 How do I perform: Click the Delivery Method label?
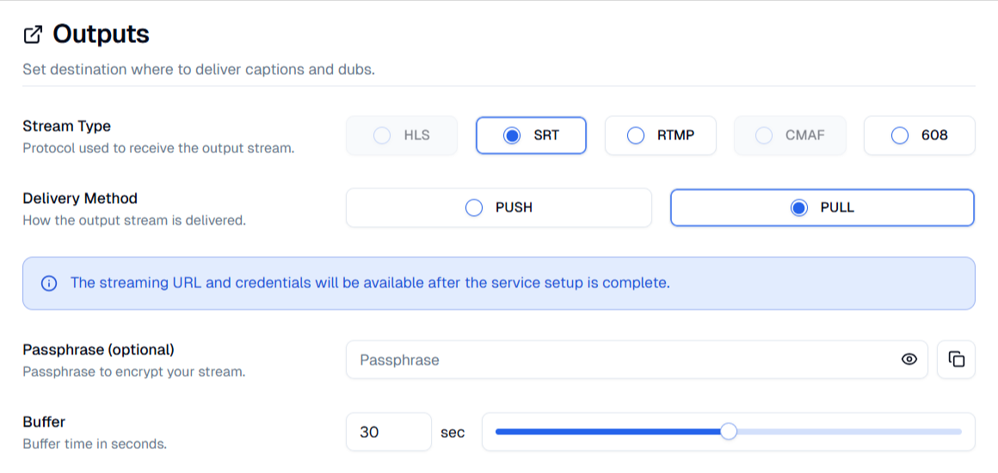click(x=79, y=198)
